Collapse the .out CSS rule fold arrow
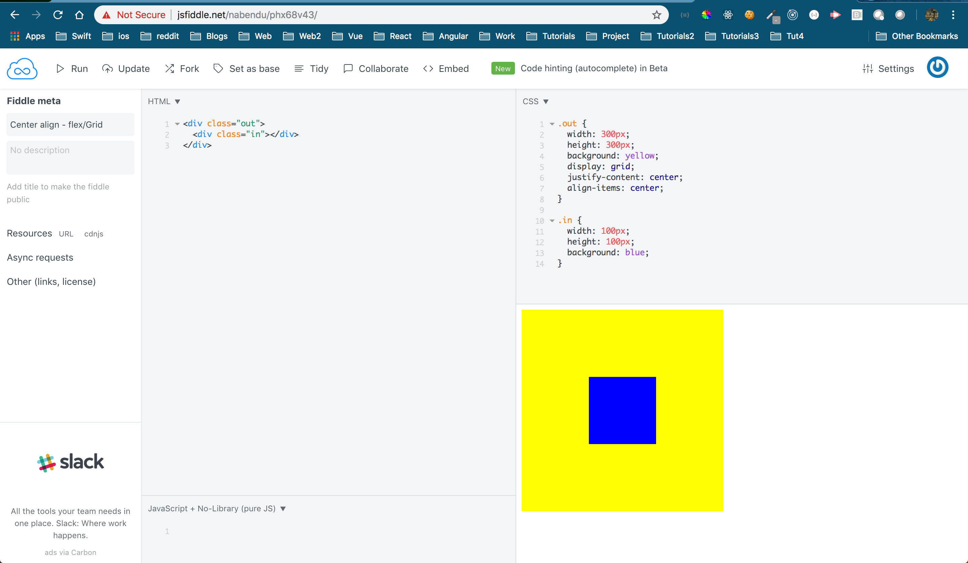The image size is (968, 563). [552, 124]
